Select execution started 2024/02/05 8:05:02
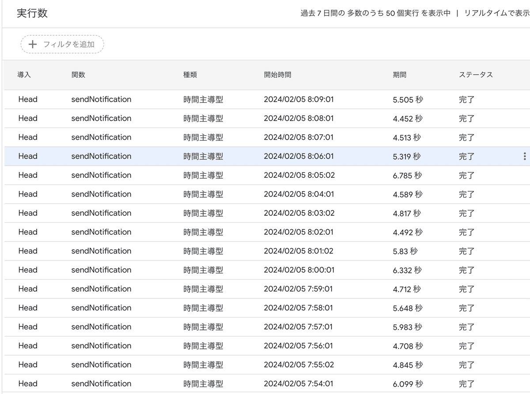The image size is (530, 394). pyautogui.click(x=267, y=176)
